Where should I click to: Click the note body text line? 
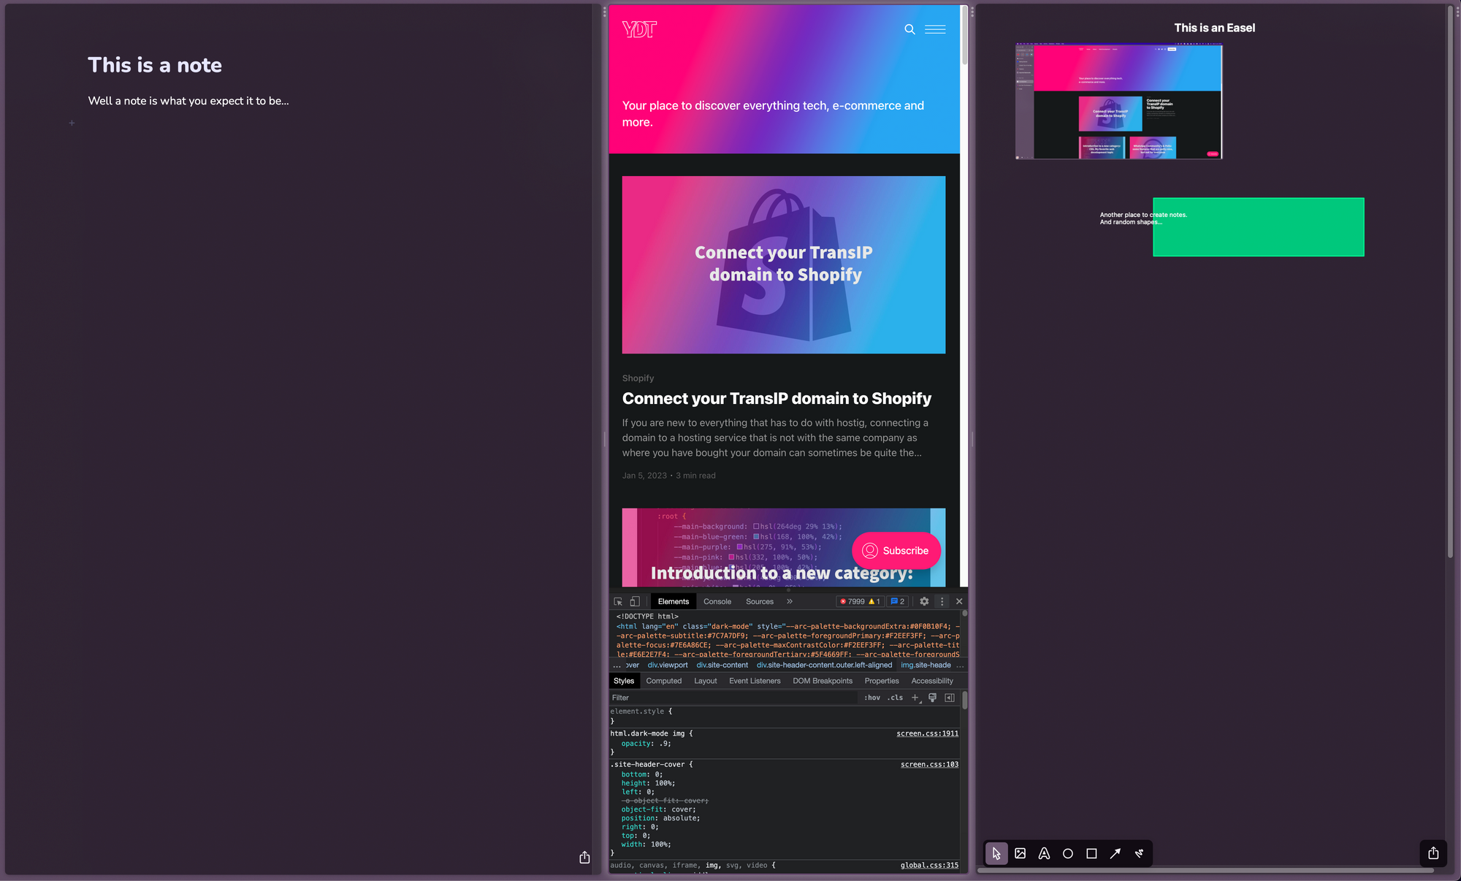188,101
